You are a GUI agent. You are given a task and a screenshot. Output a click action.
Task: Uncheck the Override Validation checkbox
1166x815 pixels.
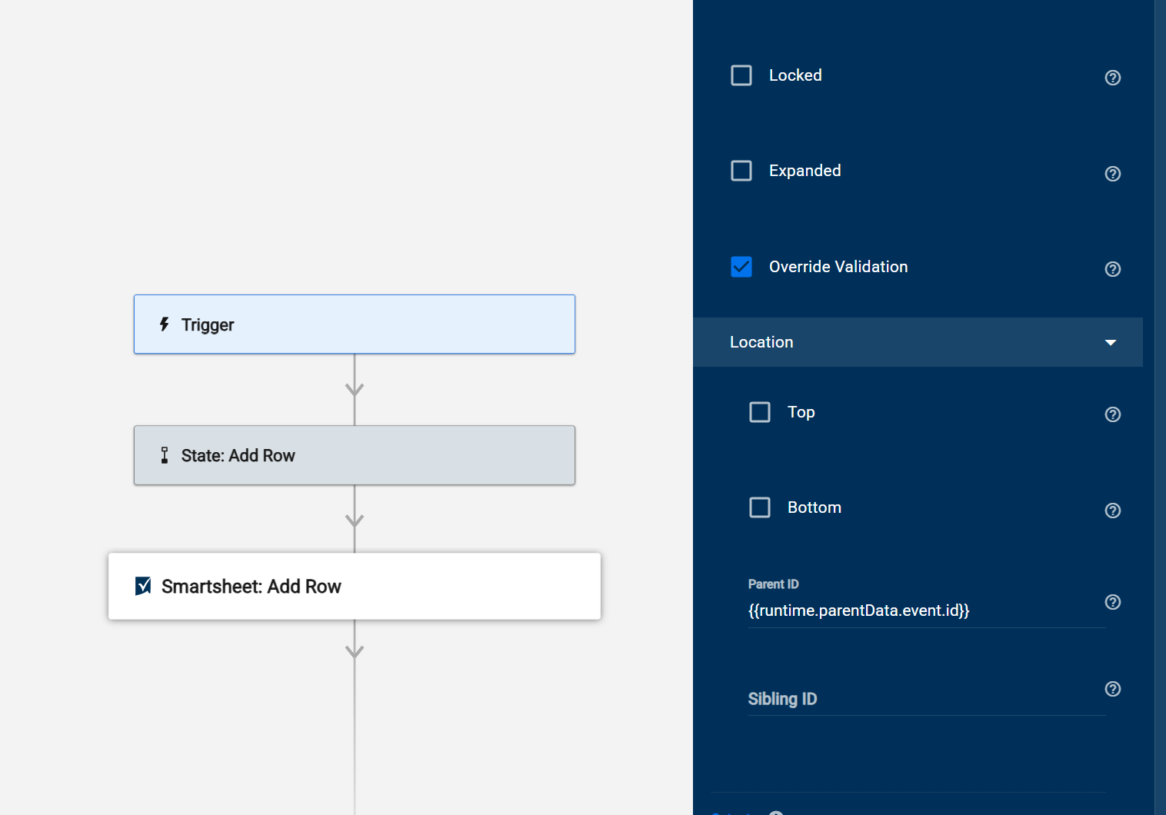coord(741,267)
